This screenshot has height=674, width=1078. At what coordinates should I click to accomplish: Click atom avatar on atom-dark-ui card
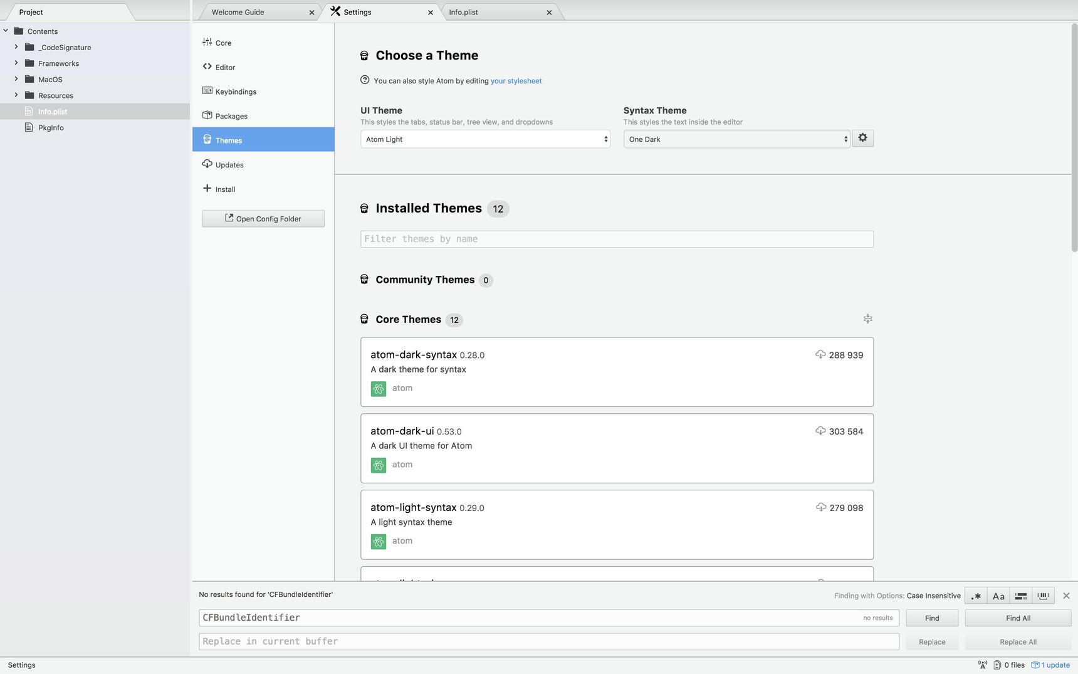pos(379,465)
